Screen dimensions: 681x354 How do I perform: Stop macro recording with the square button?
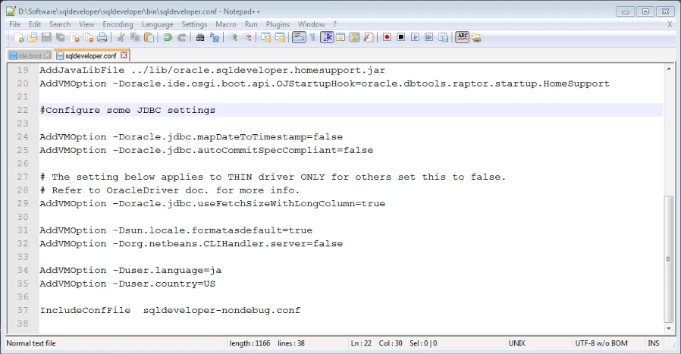pos(401,37)
